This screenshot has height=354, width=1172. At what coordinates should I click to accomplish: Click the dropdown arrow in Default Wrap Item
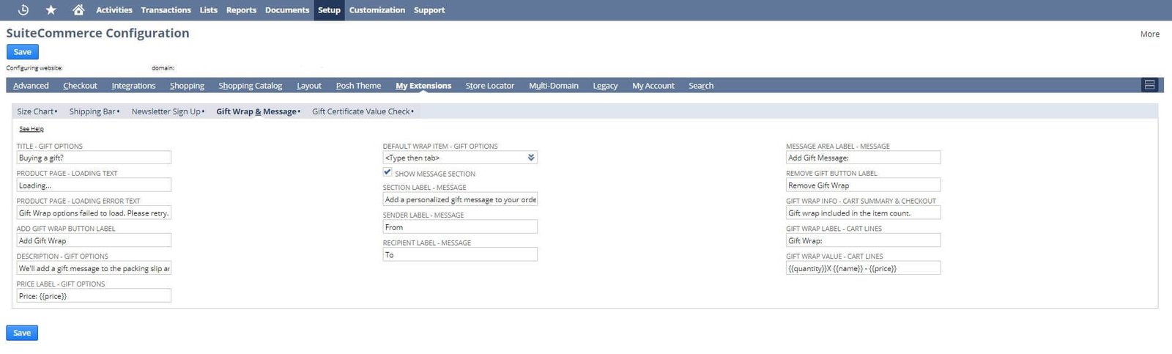531,158
